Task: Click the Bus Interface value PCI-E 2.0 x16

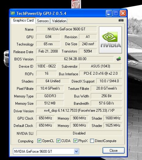Action: point(100,73)
